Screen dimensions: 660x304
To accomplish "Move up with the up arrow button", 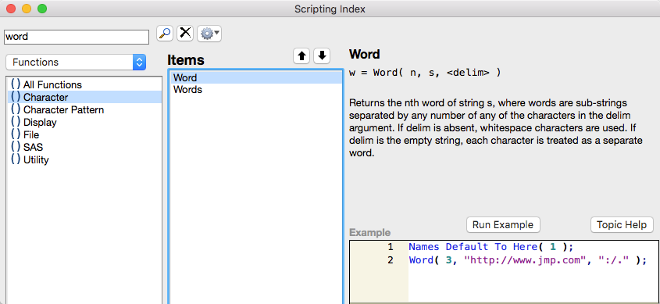I will point(301,56).
